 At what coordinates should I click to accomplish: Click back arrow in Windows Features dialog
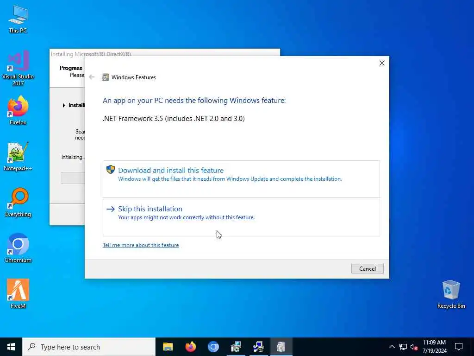(x=92, y=77)
